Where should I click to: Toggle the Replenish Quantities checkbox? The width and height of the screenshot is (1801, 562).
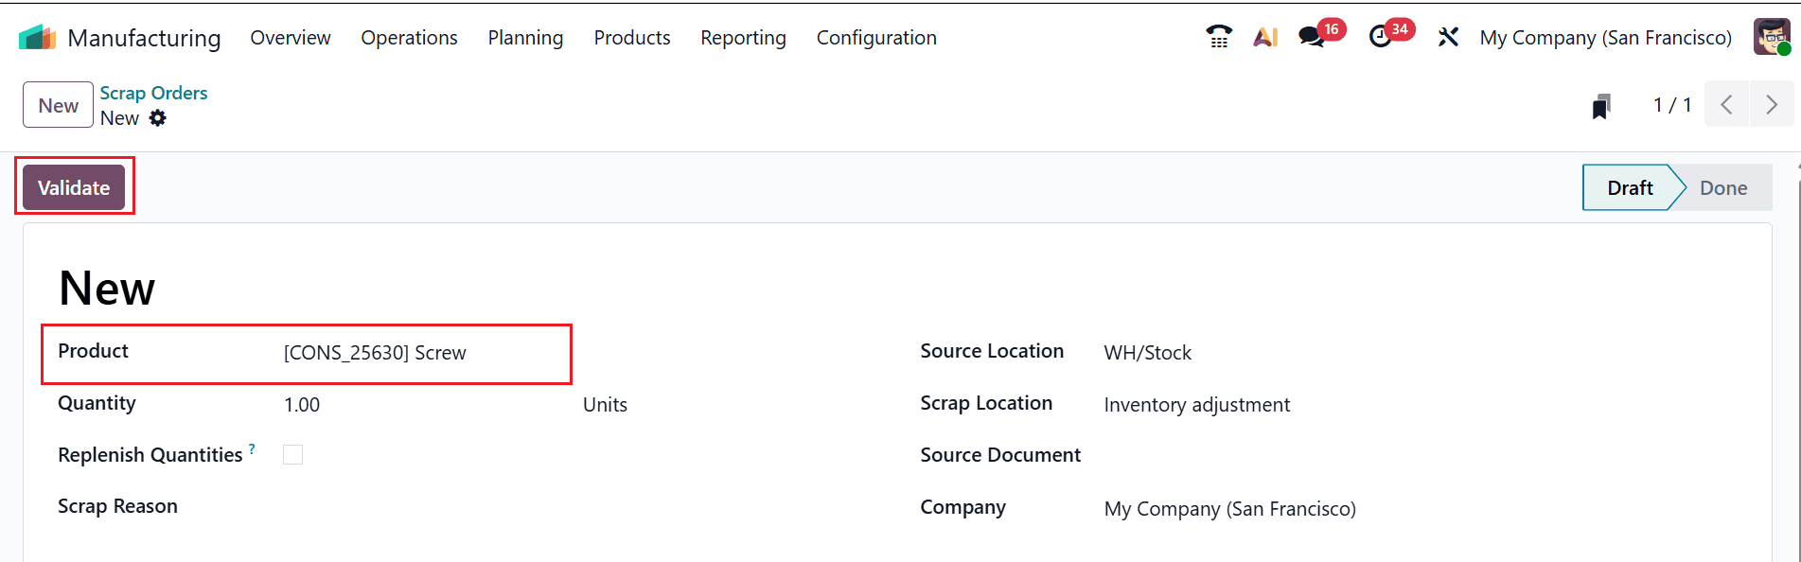[x=293, y=455]
